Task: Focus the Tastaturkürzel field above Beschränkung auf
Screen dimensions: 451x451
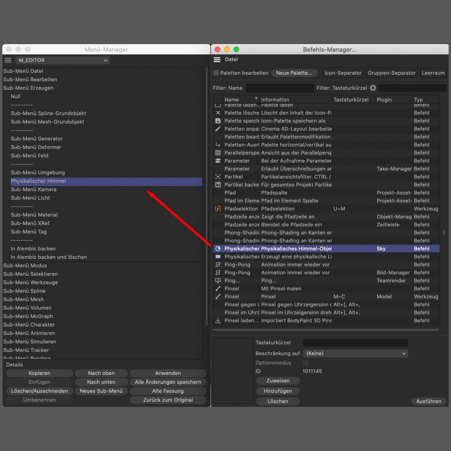Action: pos(356,342)
